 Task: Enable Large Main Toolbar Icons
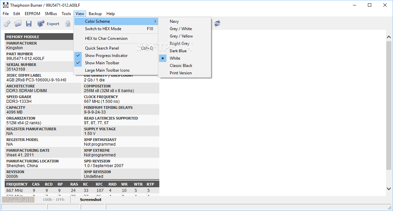[116, 70]
